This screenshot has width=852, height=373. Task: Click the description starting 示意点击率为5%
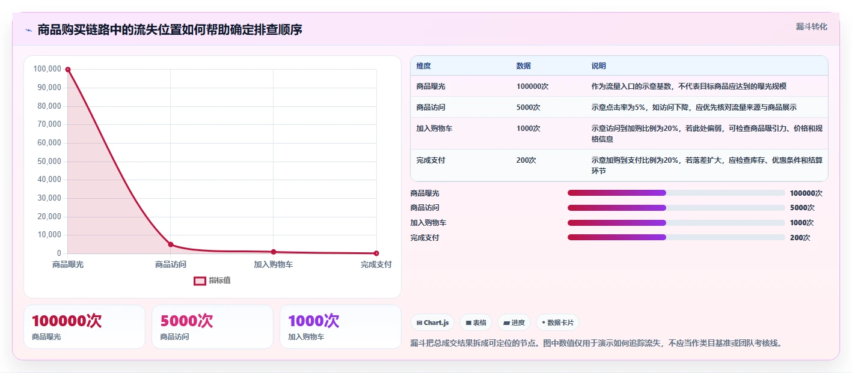click(x=694, y=108)
